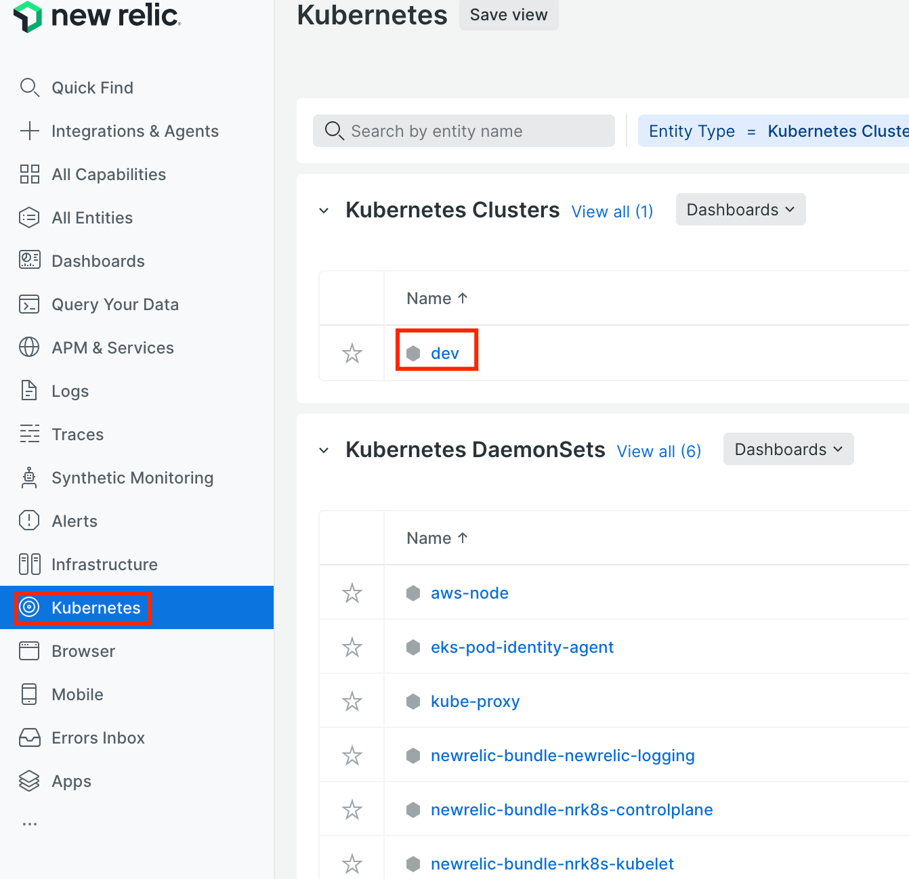Click status hexagon beside eks-pod-identity-agent
Viewport: 909px width, 879px height.
pos(413,647)
